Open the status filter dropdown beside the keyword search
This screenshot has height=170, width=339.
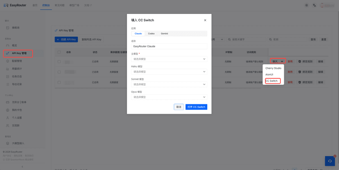pos(218,40)
